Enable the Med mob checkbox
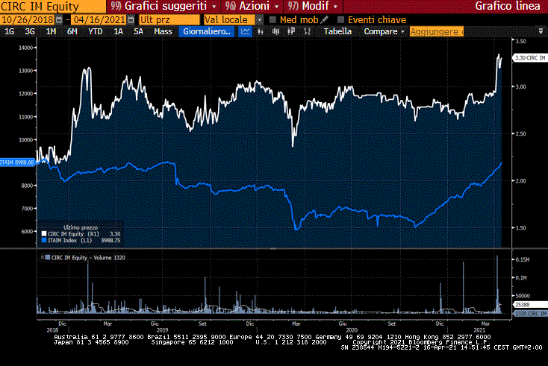 (273, 20)
